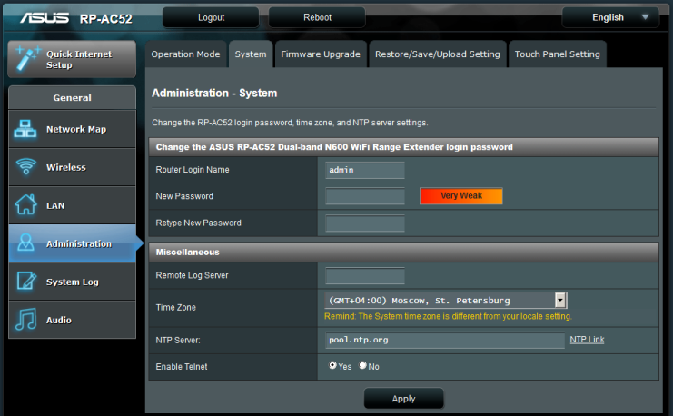The width and height of the screenshot is (673, 416).
Task: Click the time zone reminder warning text
Action: click(448, 316)
